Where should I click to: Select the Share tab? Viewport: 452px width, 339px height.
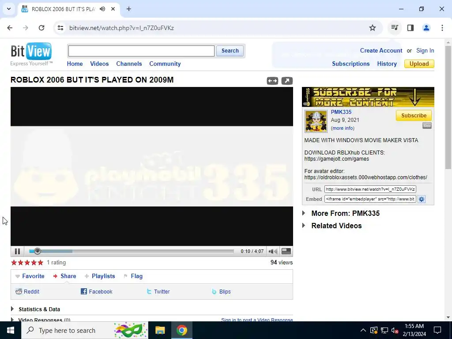(x=65, y=276)
